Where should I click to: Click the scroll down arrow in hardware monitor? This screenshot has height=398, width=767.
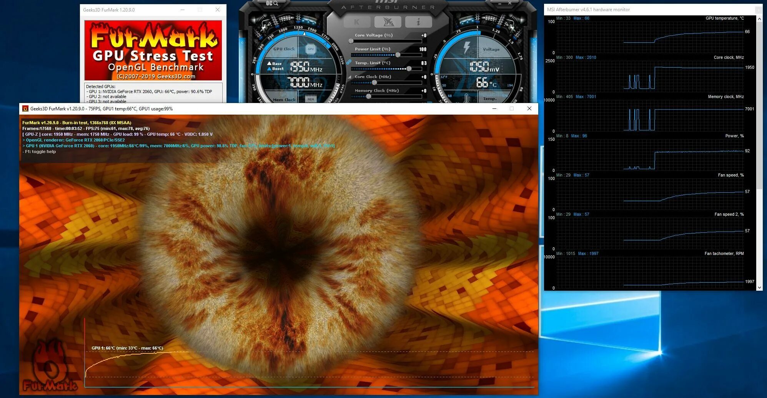pos(759,287)
